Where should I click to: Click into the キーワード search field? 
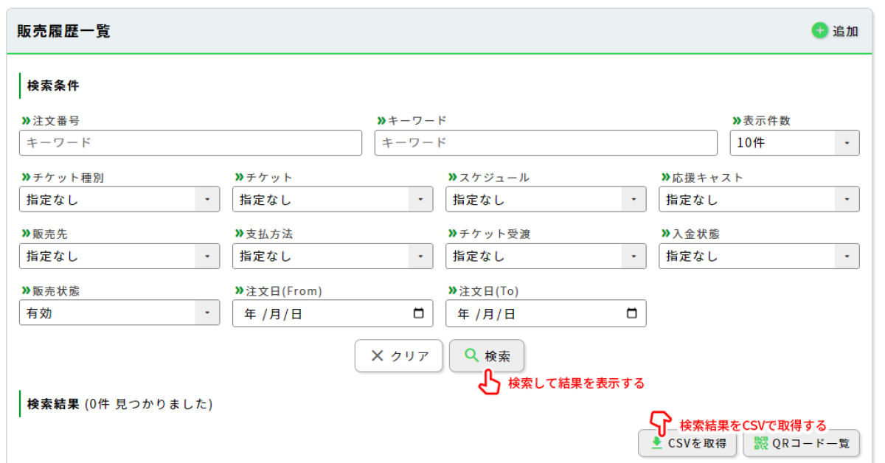(x=545, y=143)
